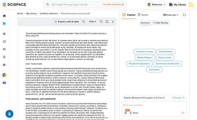The height and width of the screenshot is (120, 197).
Task: Open the list indent icon in sidebar
Action: pos(4,57)
